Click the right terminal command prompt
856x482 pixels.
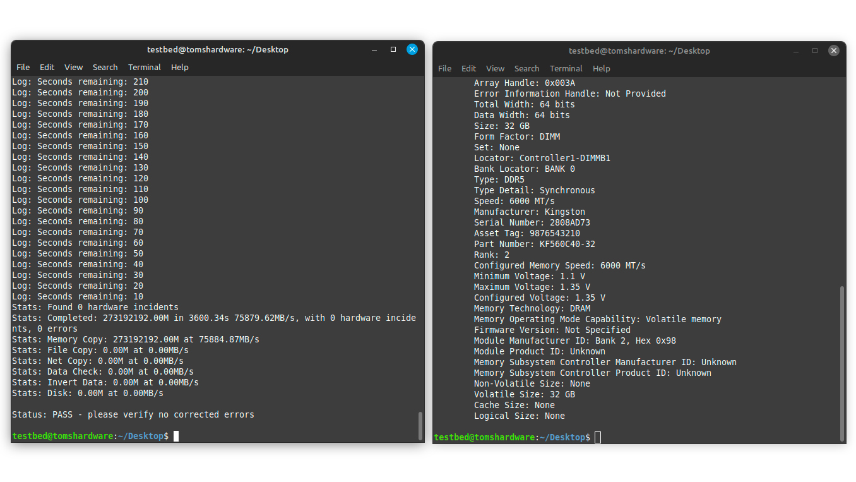click(x=512, y=437)
